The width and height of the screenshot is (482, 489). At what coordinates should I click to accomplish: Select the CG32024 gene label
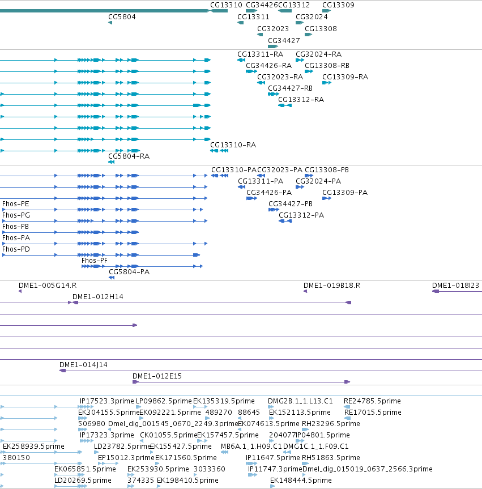click(x=312, y=17)
